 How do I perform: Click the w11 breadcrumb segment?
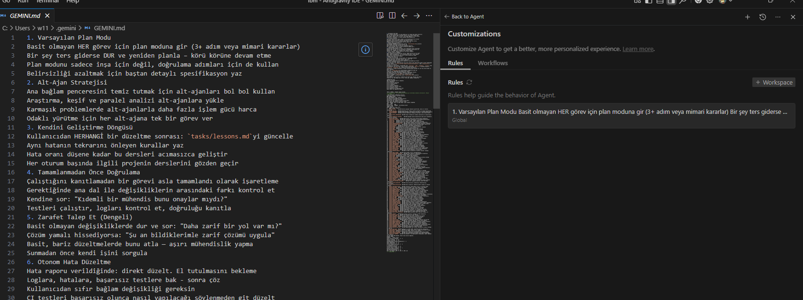point(43,28)
